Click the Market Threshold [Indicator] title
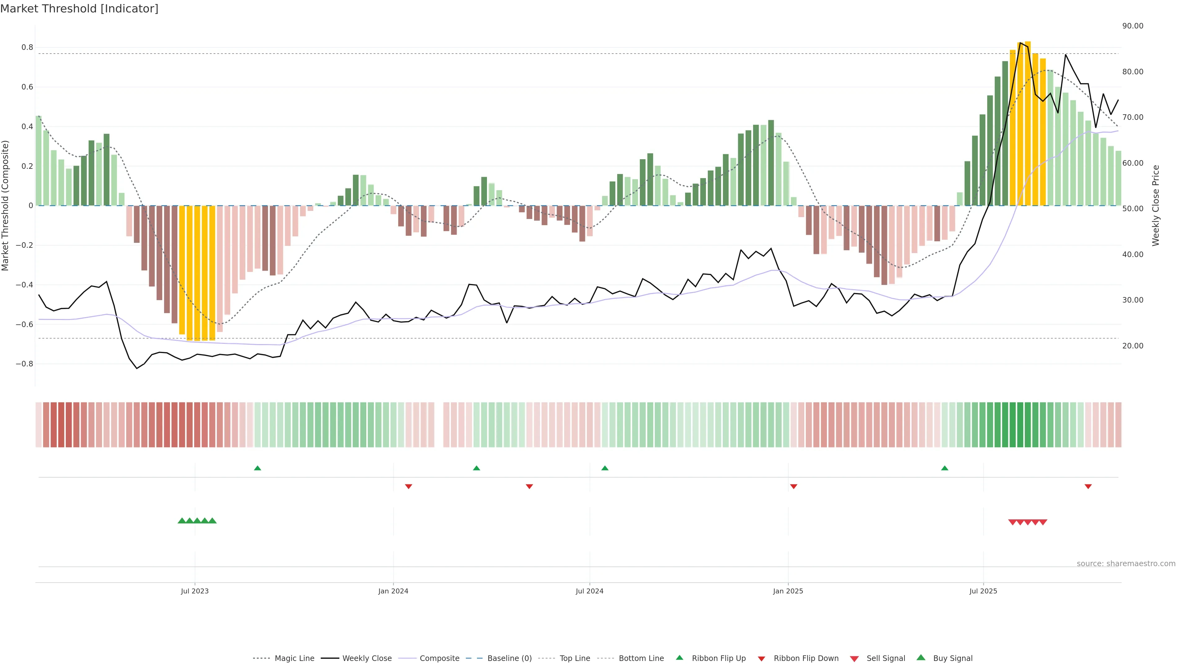Viewport: 1191px width, 669px height. 79,9
